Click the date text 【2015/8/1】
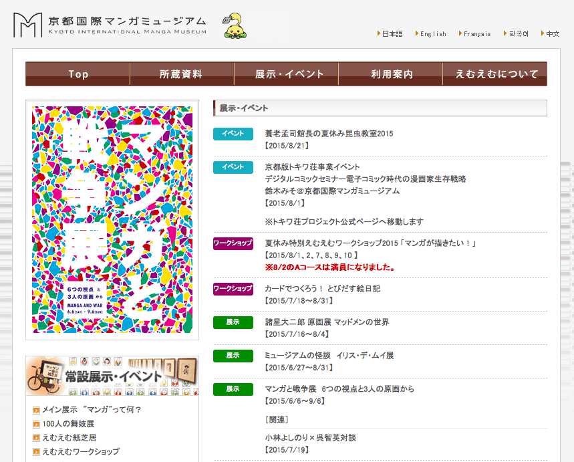Screen dimensions: 574x462 [285, 203]
